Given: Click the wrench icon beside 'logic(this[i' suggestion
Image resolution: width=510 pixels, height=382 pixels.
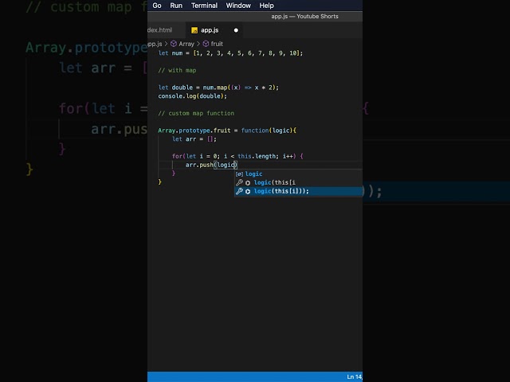Looking at the screenshot, I should 239,182.
